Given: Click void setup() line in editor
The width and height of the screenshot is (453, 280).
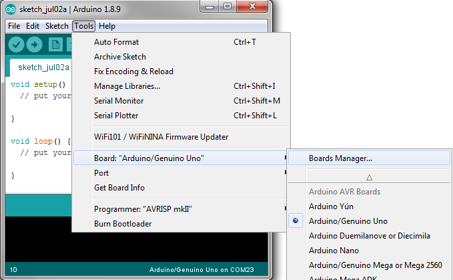Looking at the screenshot, I should [38, 84].
